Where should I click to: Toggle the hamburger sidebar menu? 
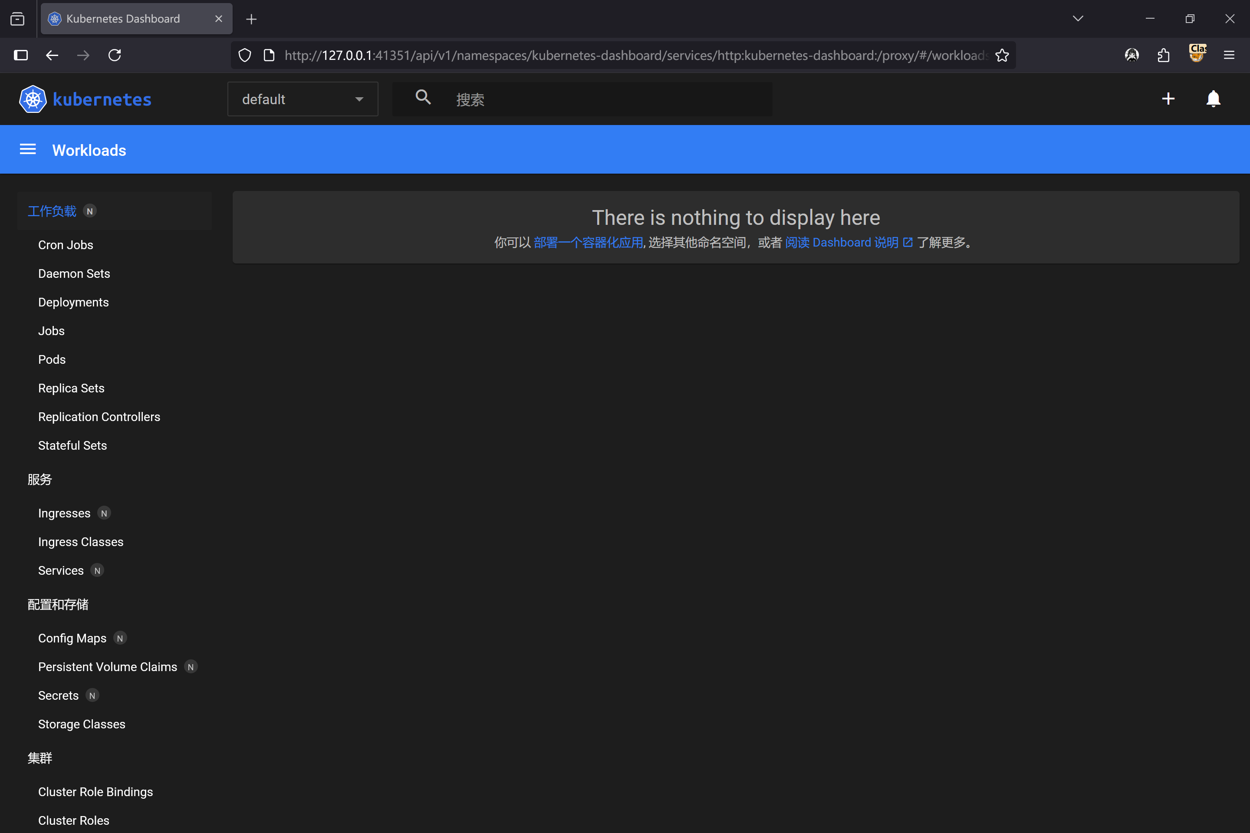pyautogui.click(x=28, y=149)
